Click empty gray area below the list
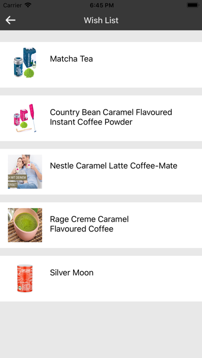 (101, 330)
